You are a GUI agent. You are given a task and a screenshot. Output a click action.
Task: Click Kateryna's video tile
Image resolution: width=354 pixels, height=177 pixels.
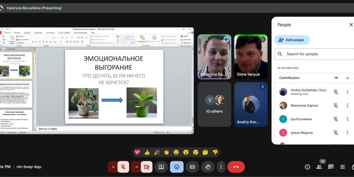point(214,57)
